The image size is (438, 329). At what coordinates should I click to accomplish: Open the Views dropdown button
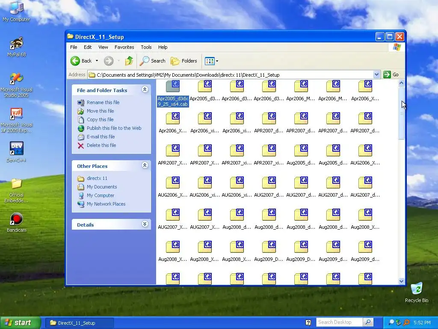211,61
